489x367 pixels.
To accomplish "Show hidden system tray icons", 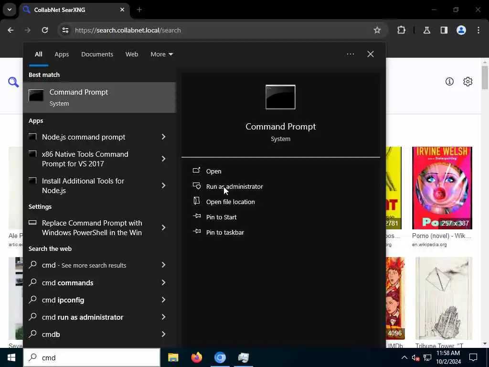I will click(x=404, y=357).
